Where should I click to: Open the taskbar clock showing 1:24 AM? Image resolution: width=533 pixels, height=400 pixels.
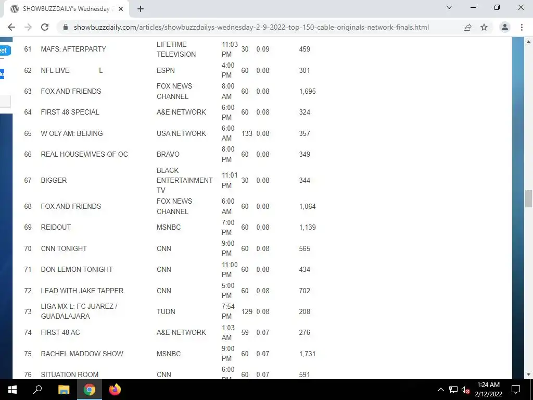pos(488,390)
